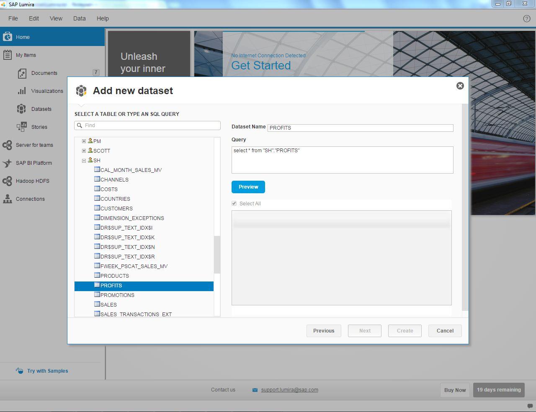Image resolution: width=536 pixels, height=412 pixels.
Task: Click the SALES table icon
Action: [x=97, y=304]
